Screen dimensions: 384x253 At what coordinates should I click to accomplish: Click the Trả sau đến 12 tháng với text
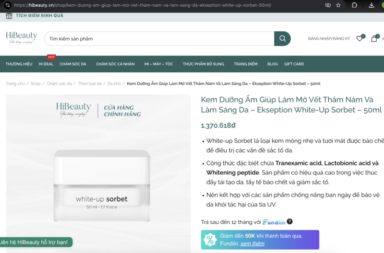[x=231, y=222]
